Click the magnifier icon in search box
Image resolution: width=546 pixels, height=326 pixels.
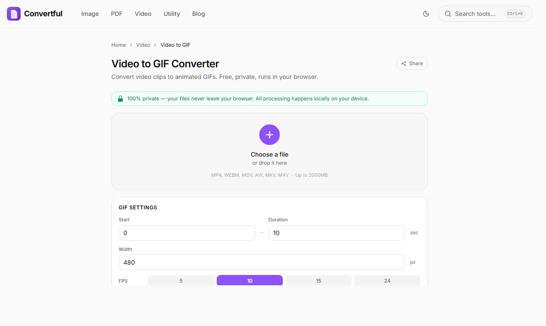(x=448, y=14)
